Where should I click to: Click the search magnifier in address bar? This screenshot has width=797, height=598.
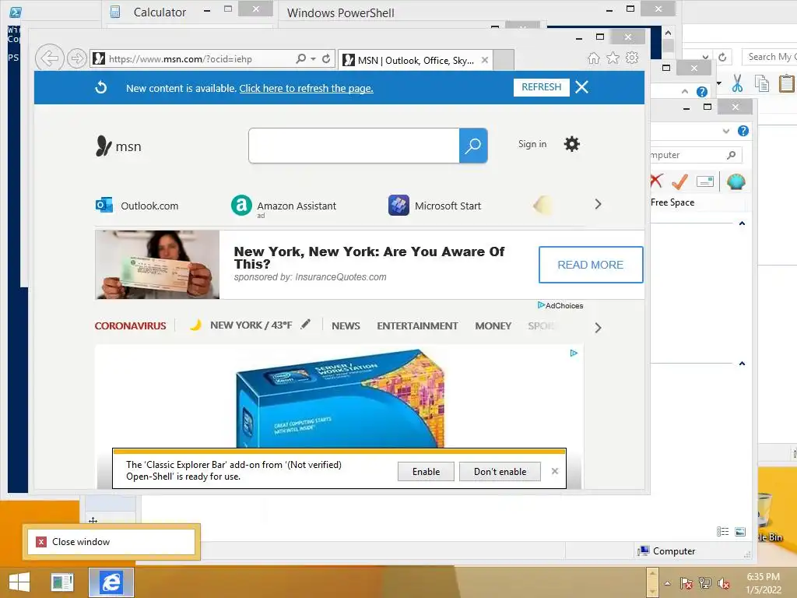click(x=301, y=58)
